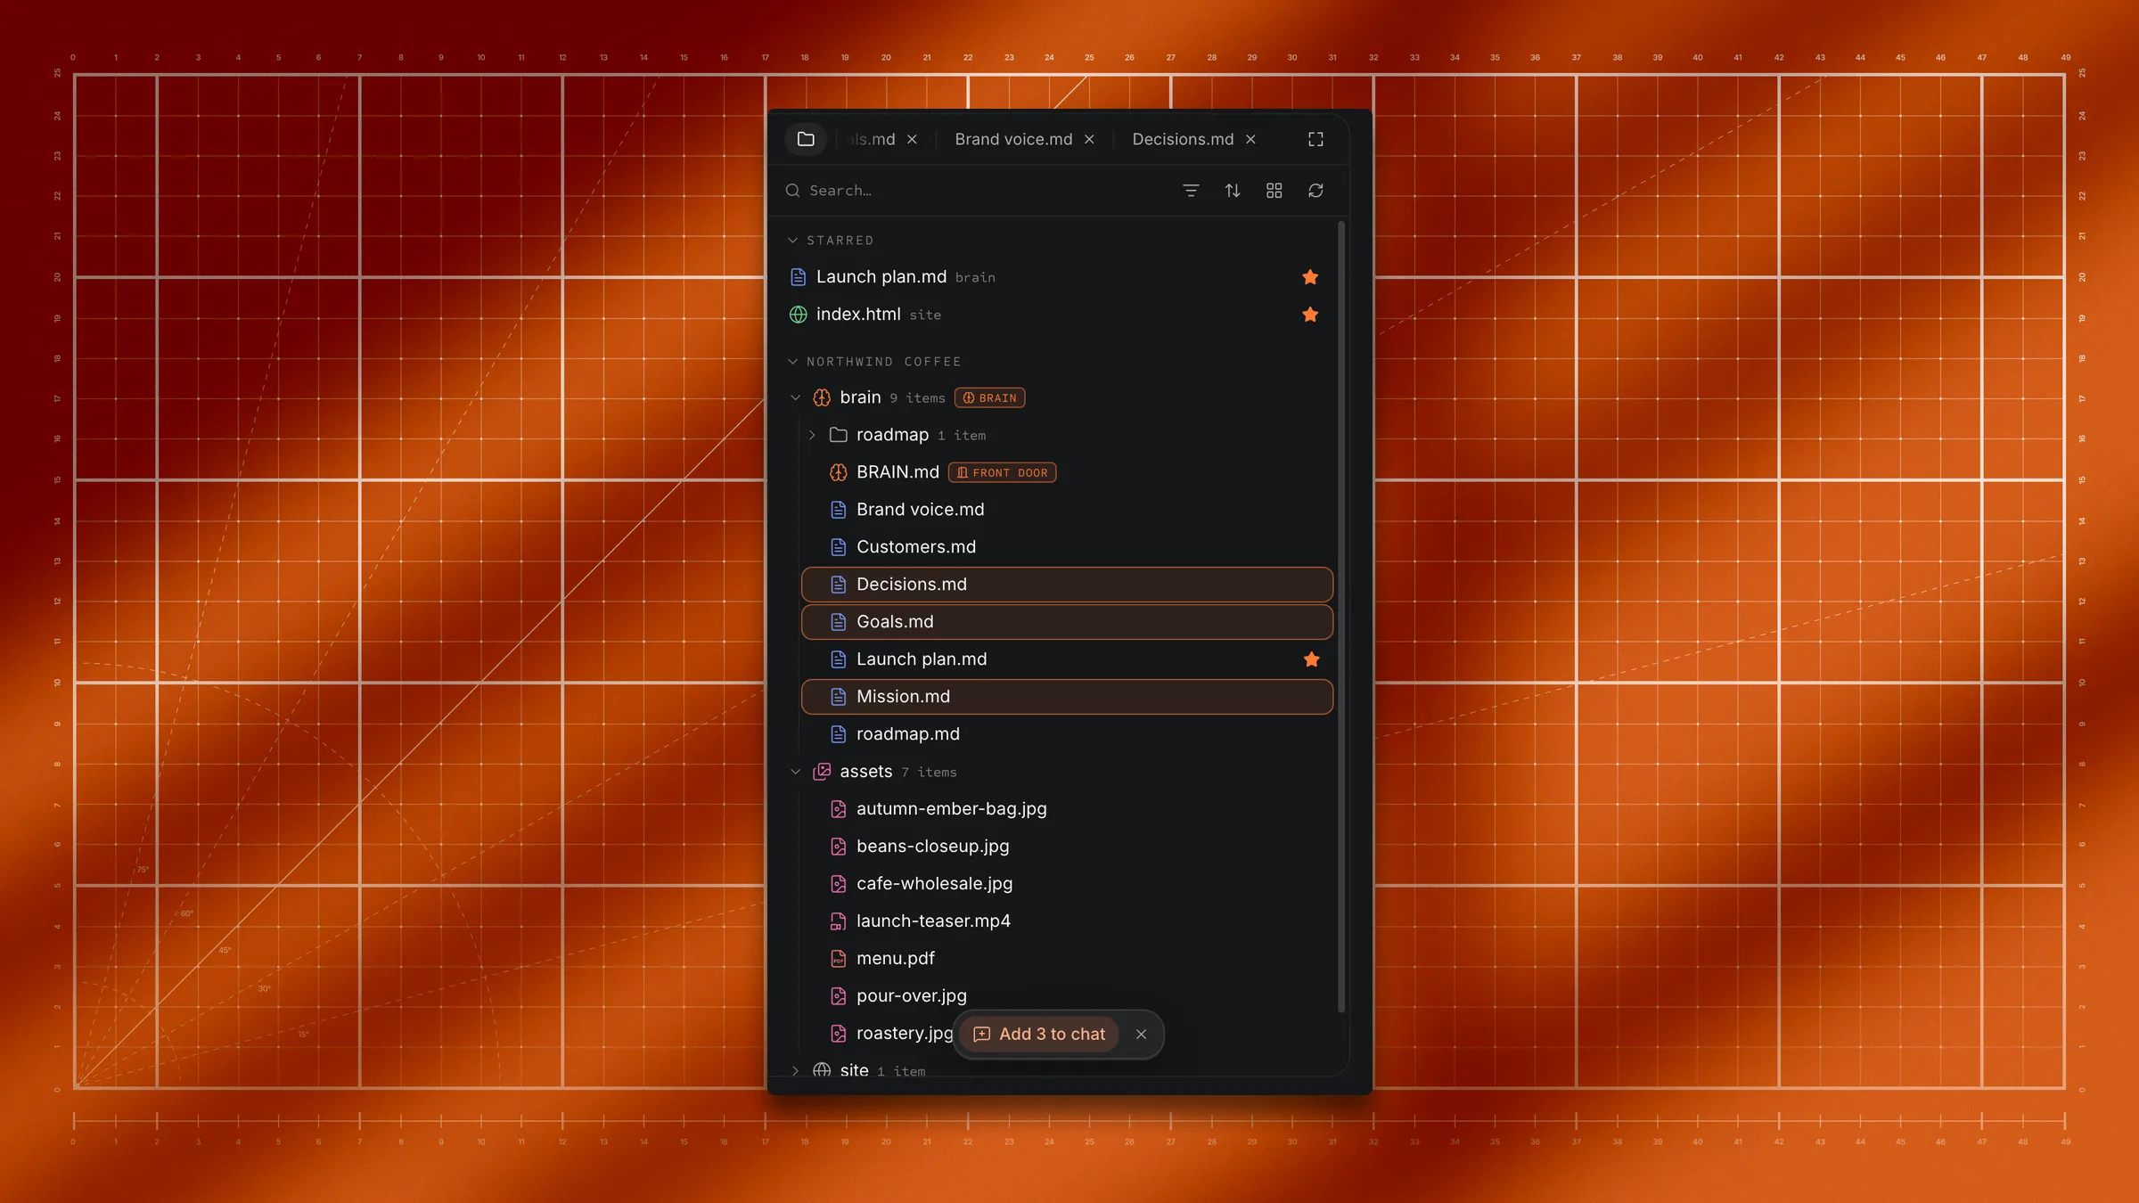The image size is (2139, 1203).
Task: Open BRAIN.md file
Action: coord(897,472)
